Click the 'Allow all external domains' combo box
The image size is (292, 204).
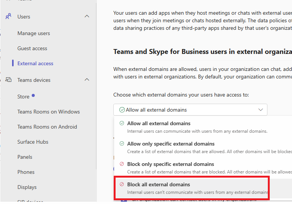(190, 110)
